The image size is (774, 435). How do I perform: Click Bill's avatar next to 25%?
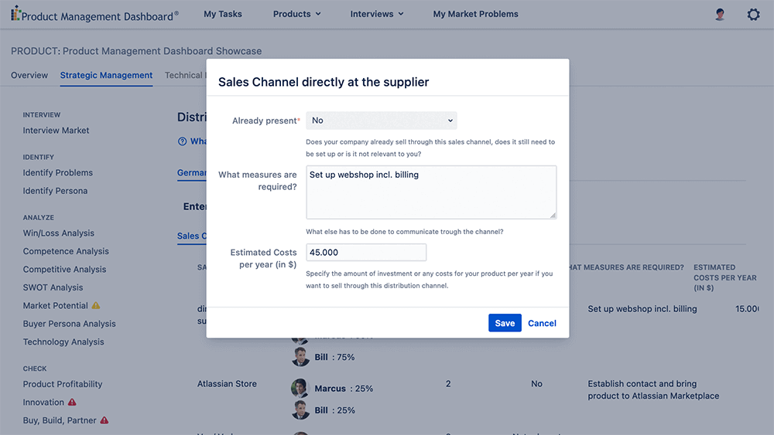(x=300, y=410)
